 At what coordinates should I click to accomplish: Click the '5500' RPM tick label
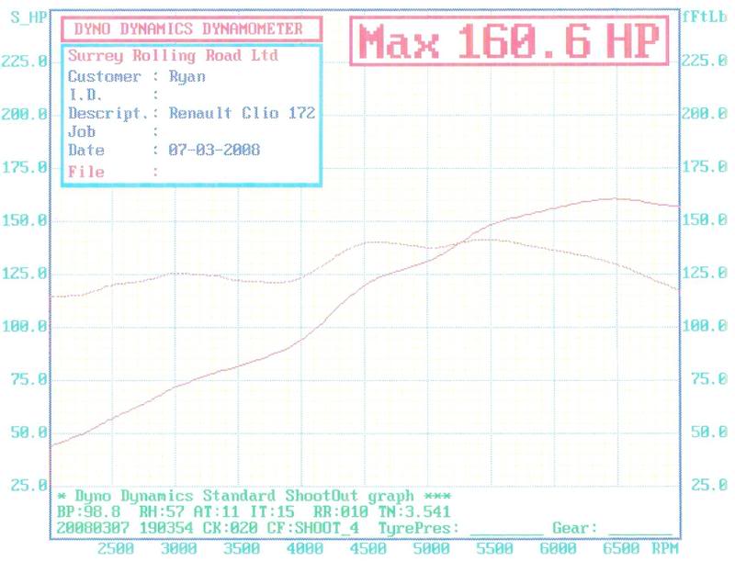(x=494, y=548)
